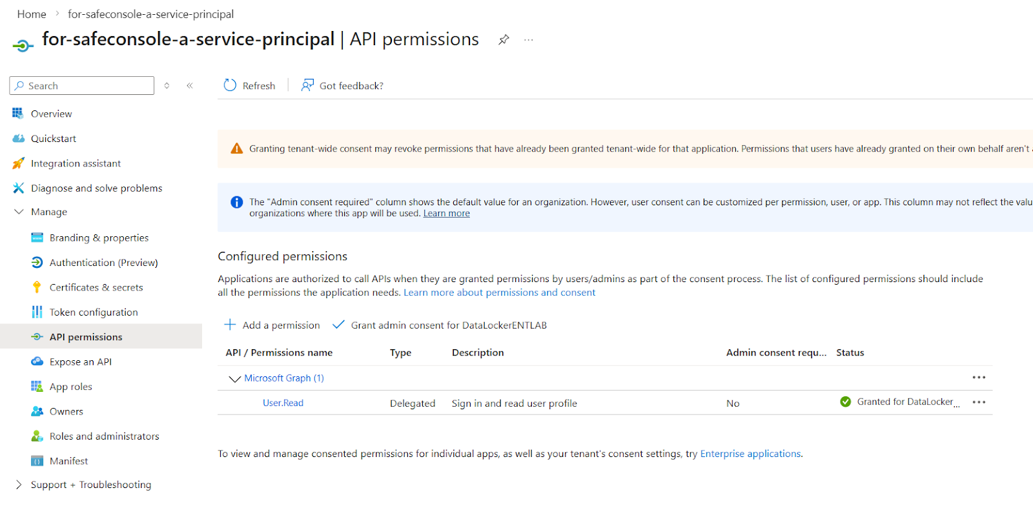Click the orange warning triangle icon

[x=237, y=148]
